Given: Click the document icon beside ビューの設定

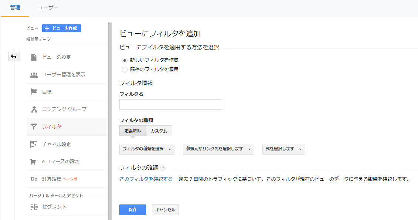Looking at the screenshot, I should pos(34,57).
